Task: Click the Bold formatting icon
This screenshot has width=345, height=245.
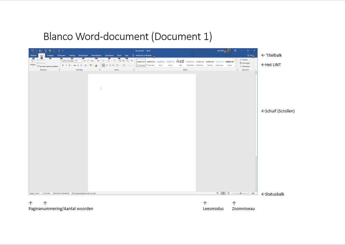Action: [x=63, y=65]
